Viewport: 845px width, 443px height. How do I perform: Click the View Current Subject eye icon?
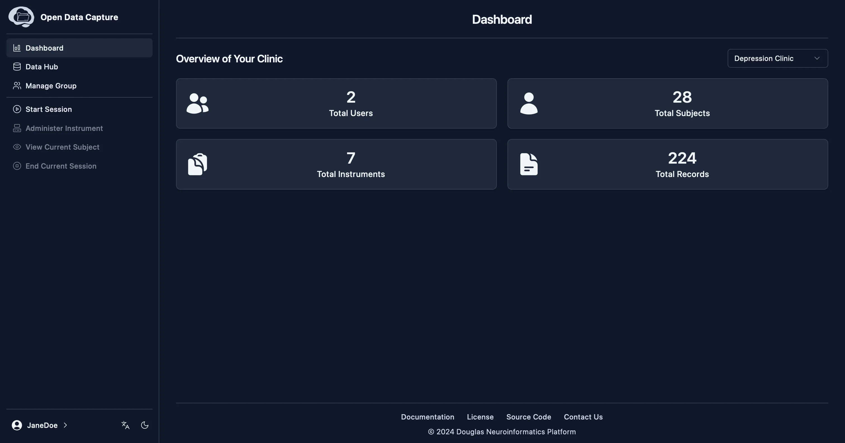17,147
